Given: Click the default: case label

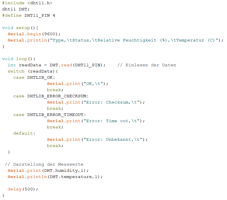Looking at the screenshot, I should pos(24,133).
